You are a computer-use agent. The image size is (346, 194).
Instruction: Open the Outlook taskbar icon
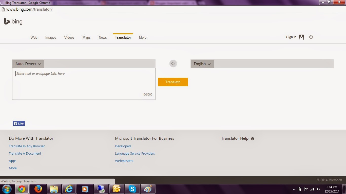click(117, 189)
